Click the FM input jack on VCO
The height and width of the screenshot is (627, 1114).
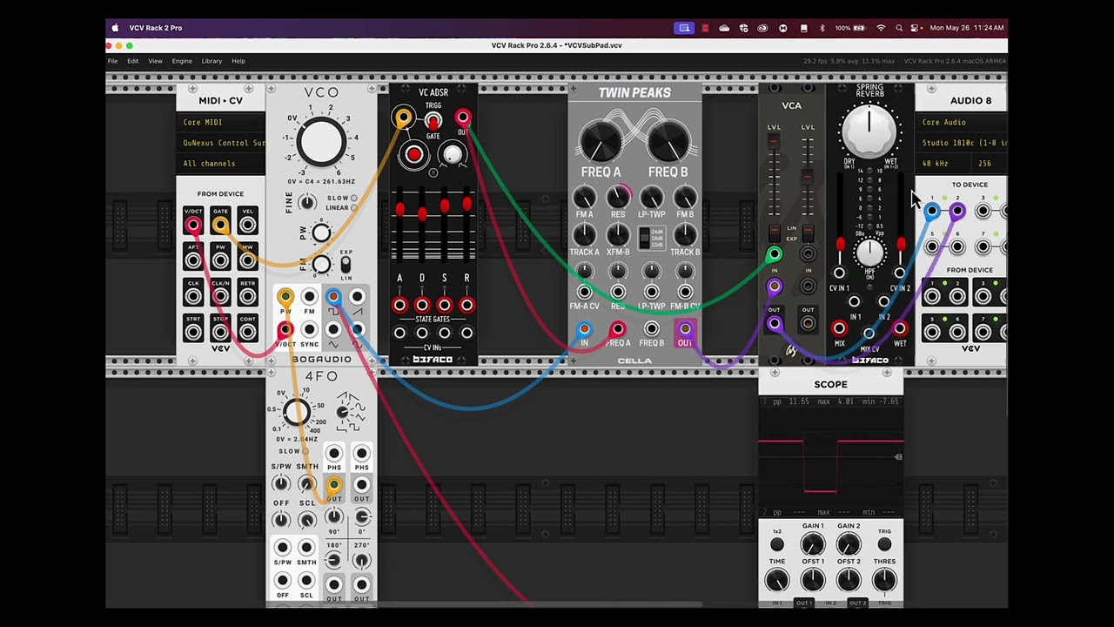tap(309, 298)
